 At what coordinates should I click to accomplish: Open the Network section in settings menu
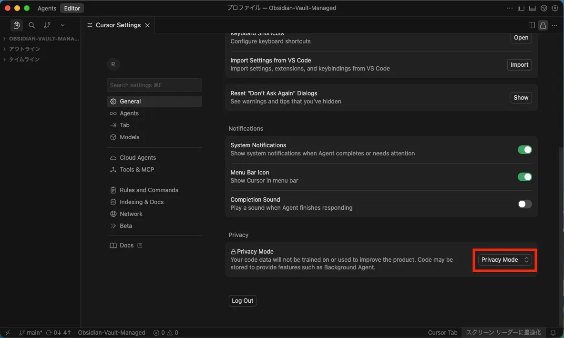tap(130, 214)
